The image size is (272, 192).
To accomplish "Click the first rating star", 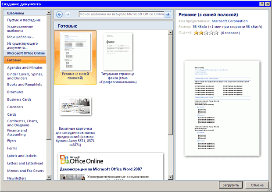I will [x=196, y=32].
